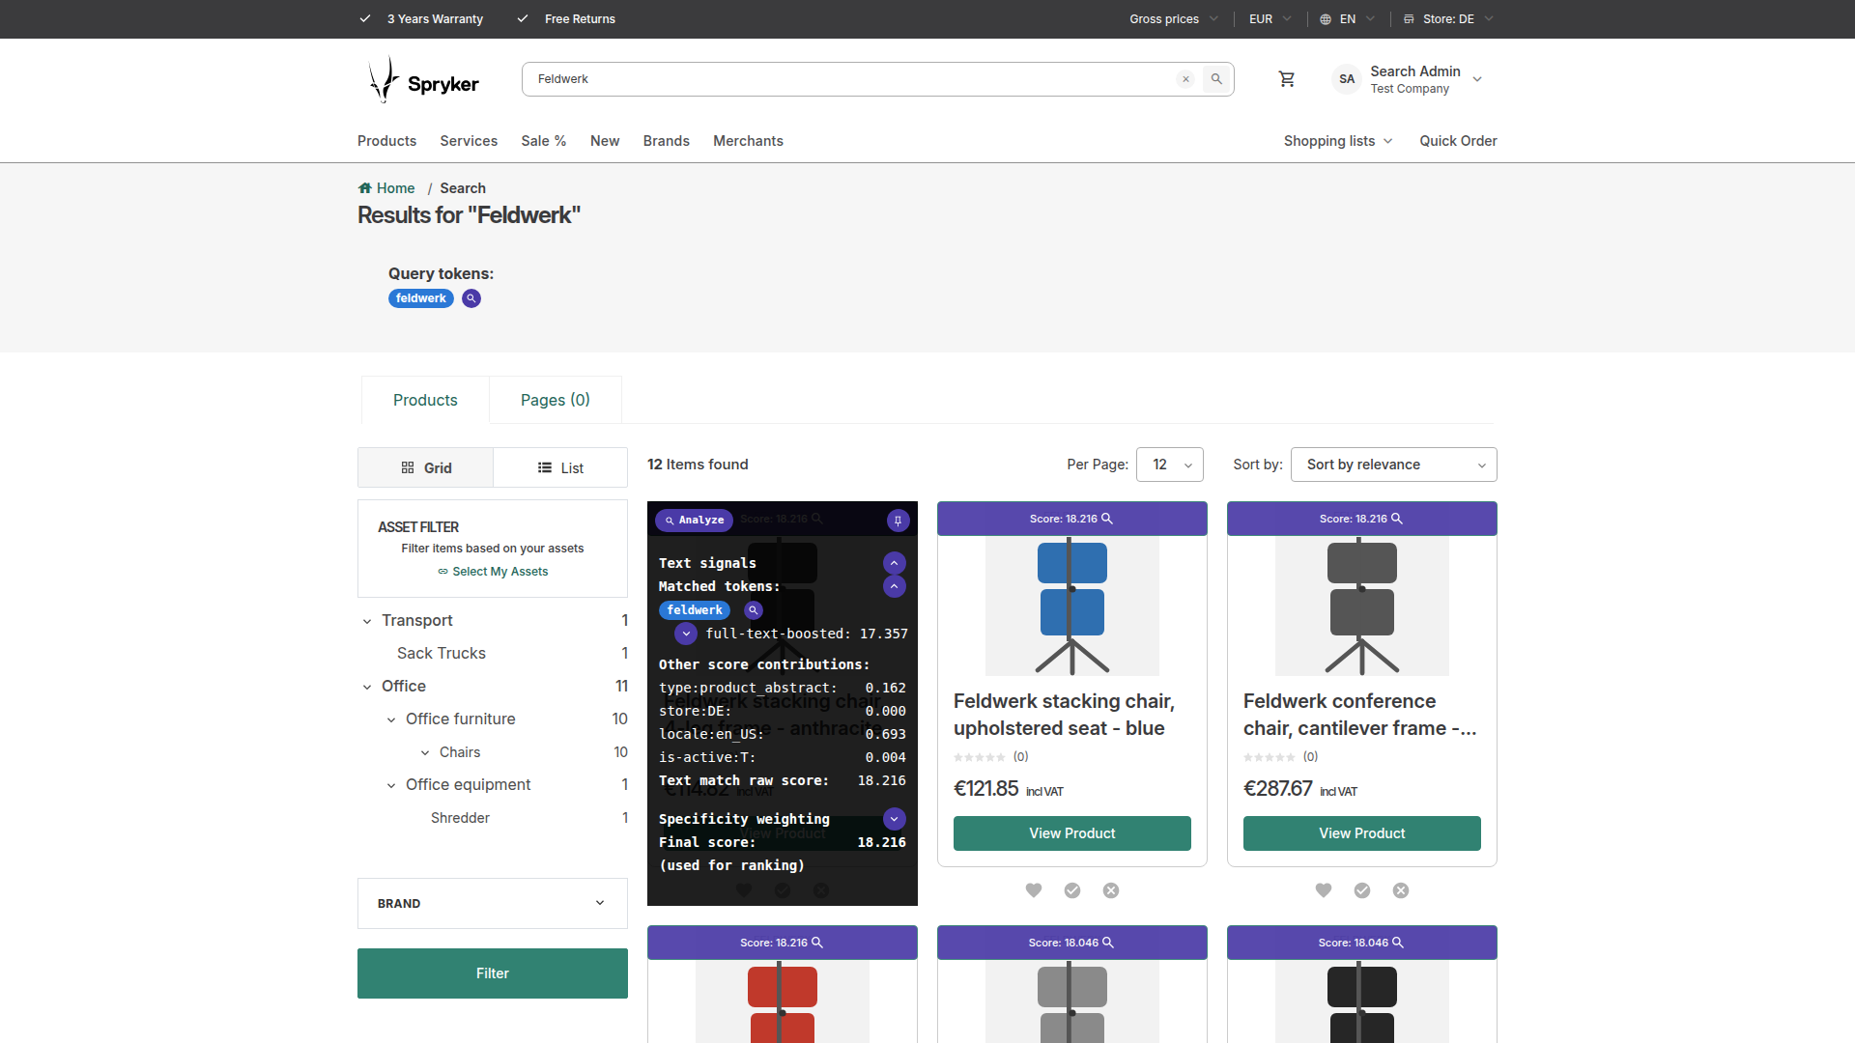Screen dimensions: 1855x1043
Task: Collapse the Transport category
Action: coord(367,621)
